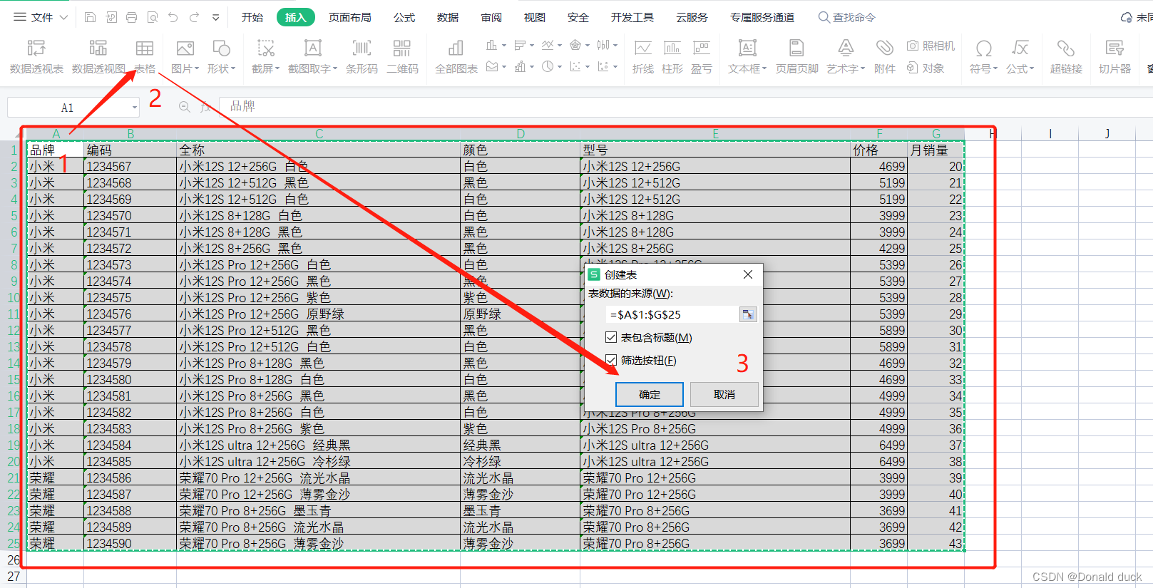Click the 确定 (OK) button
The height and width of the screenshot is (588, 1153).
(650, 394)
